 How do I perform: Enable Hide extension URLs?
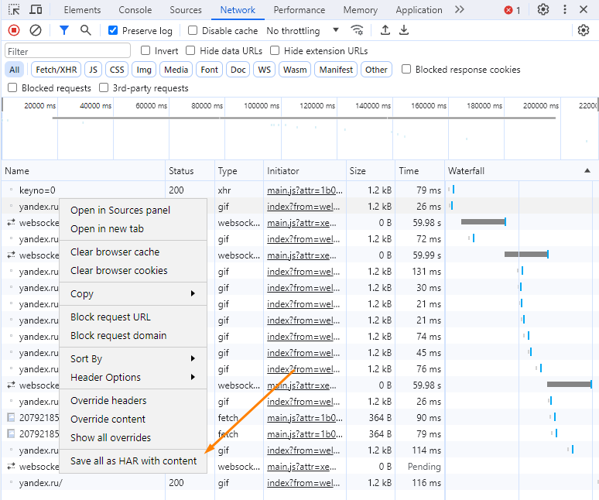point(275,50)
